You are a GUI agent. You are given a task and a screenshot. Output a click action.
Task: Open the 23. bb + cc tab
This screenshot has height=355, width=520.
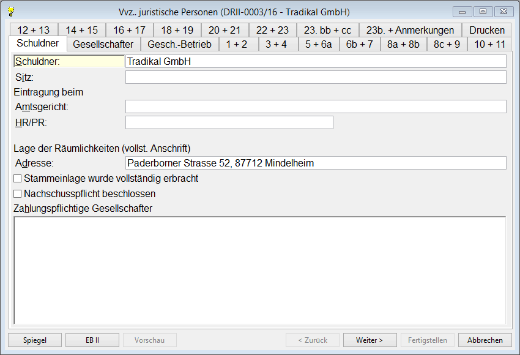pyautogui.click(x=327, y=30)
